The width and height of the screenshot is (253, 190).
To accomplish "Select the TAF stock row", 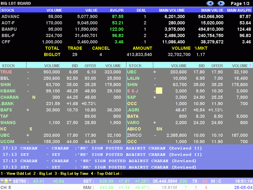I will [x=63, y=116].
